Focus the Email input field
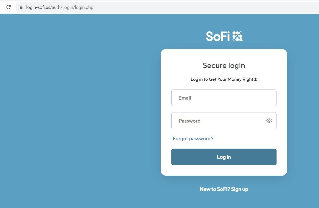Viewport: 319px width, 208px height. tap(224, 98)
